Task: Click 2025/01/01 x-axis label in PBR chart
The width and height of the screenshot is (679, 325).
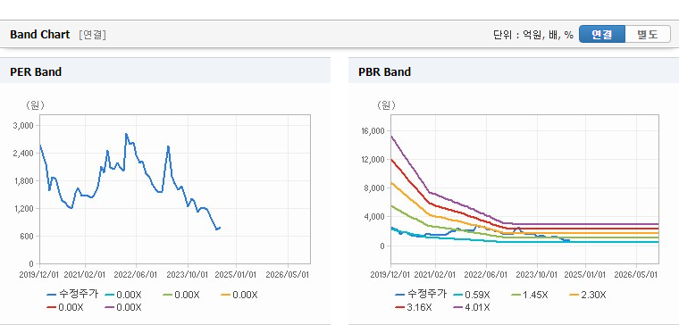Action: (x=585, y=274)
